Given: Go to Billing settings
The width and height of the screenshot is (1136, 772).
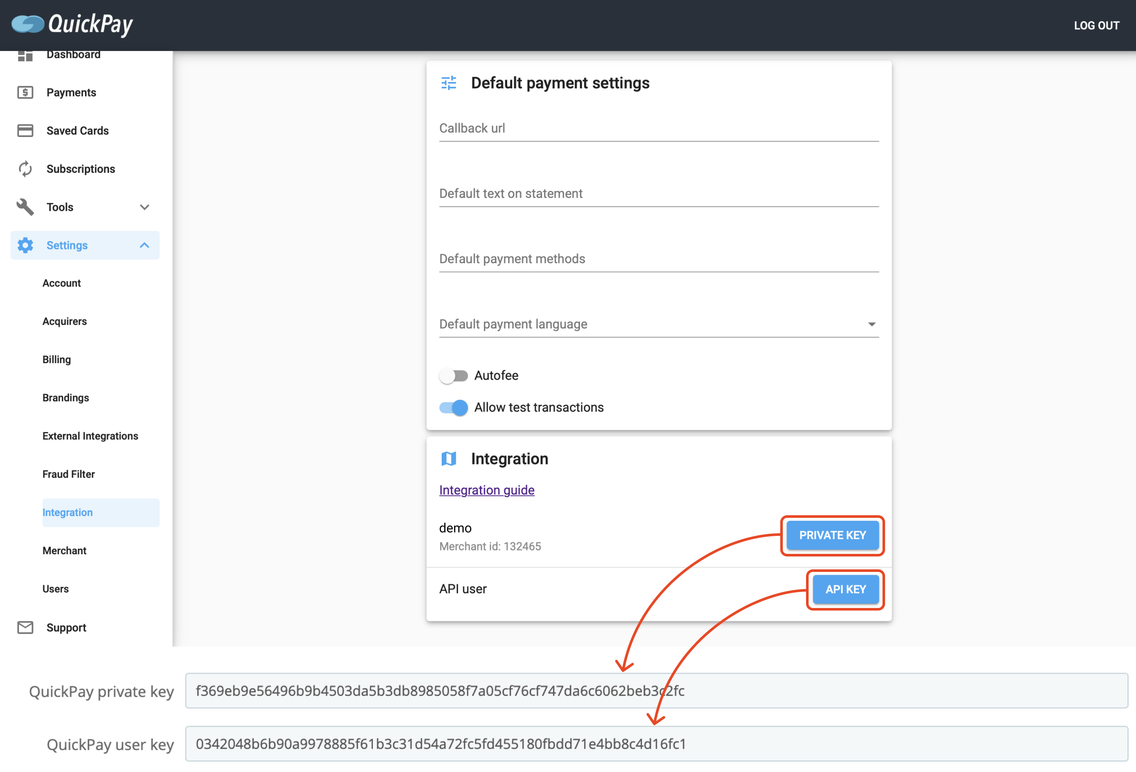Looking at the screenshot, I should tap(56, 359).
